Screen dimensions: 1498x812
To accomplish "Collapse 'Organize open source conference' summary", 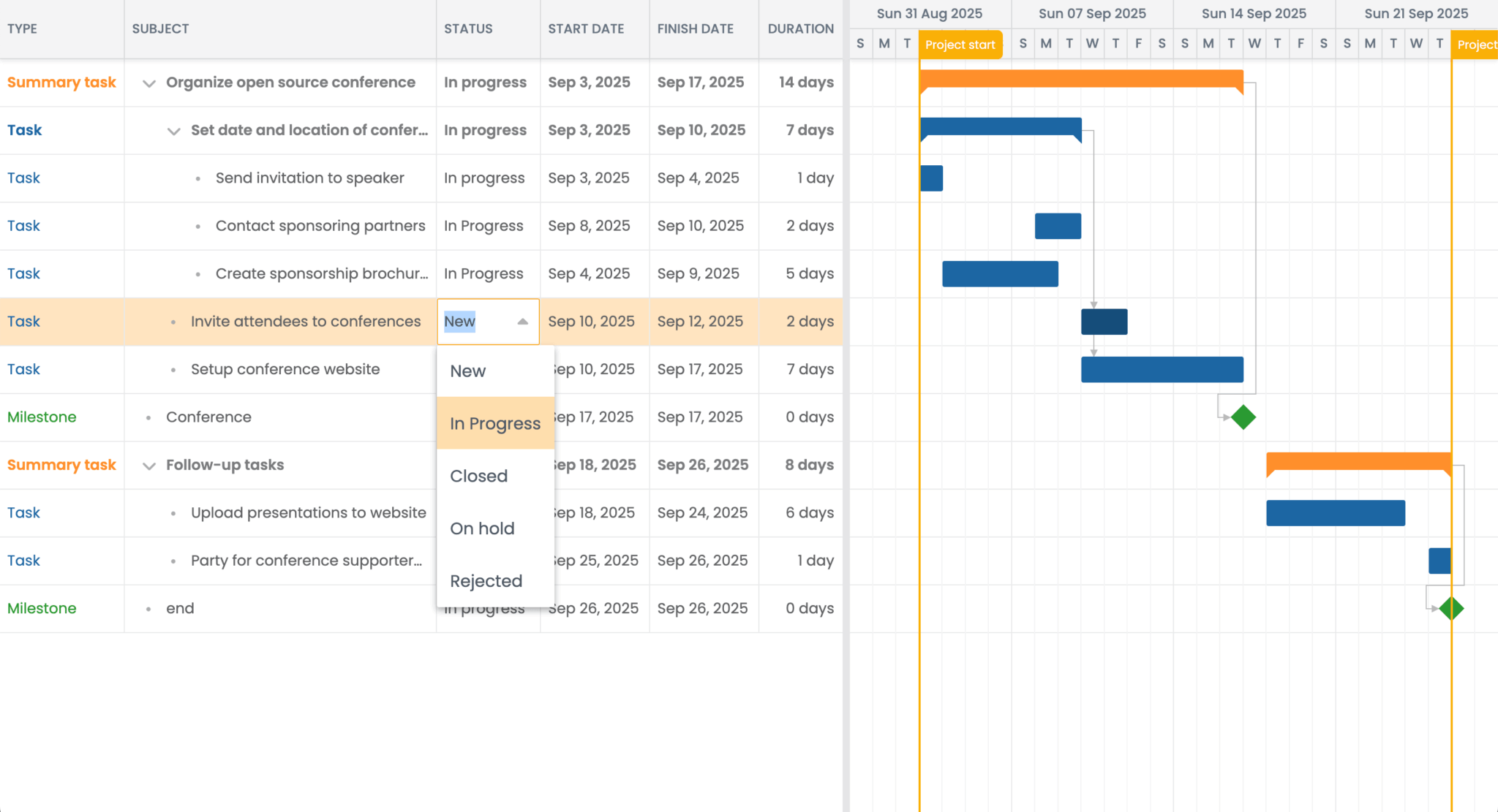I will pos(149,83).
